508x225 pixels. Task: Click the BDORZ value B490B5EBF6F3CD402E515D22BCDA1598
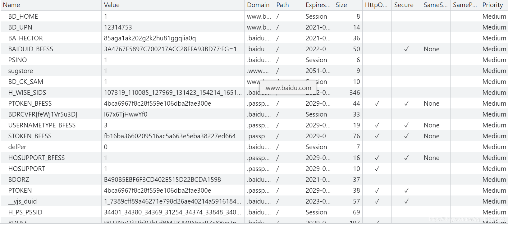pyautogui.click(x=162, y=180)
